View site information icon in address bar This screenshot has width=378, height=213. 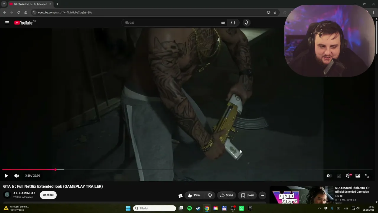[34, 12]
